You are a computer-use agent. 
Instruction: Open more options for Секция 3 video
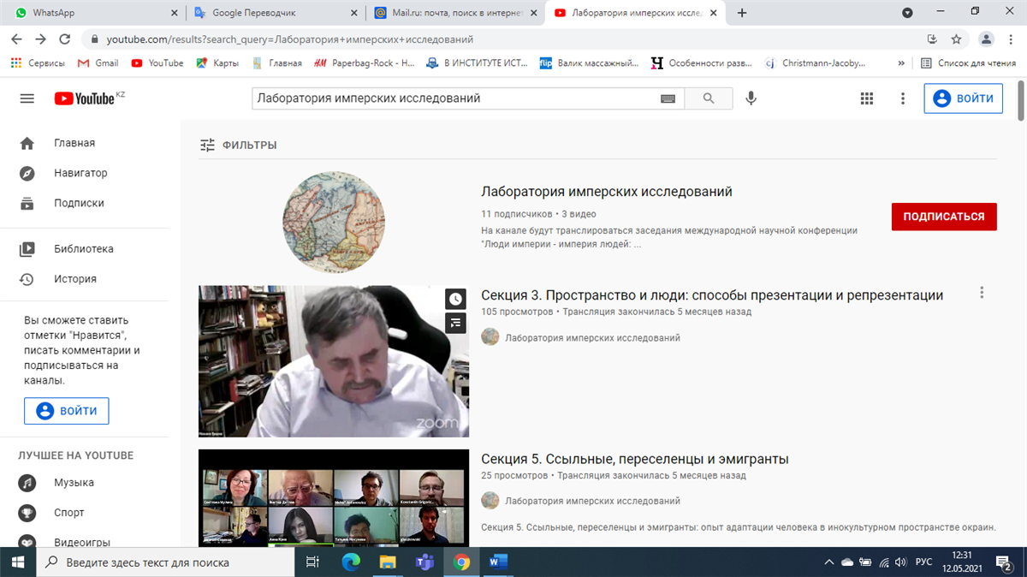point(982,293)
